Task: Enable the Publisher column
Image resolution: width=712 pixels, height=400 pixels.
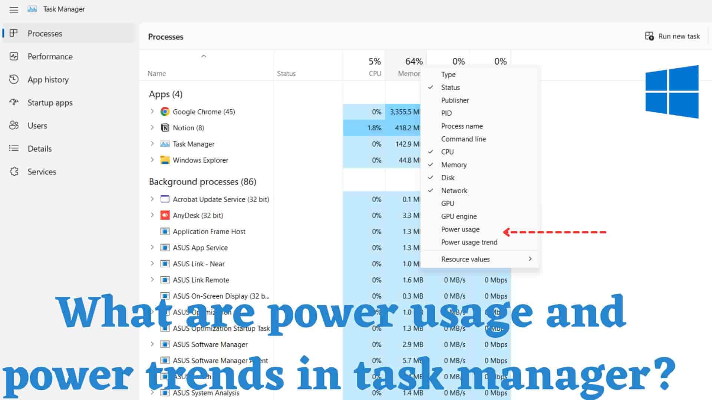Action: click(x=480, y=100)
